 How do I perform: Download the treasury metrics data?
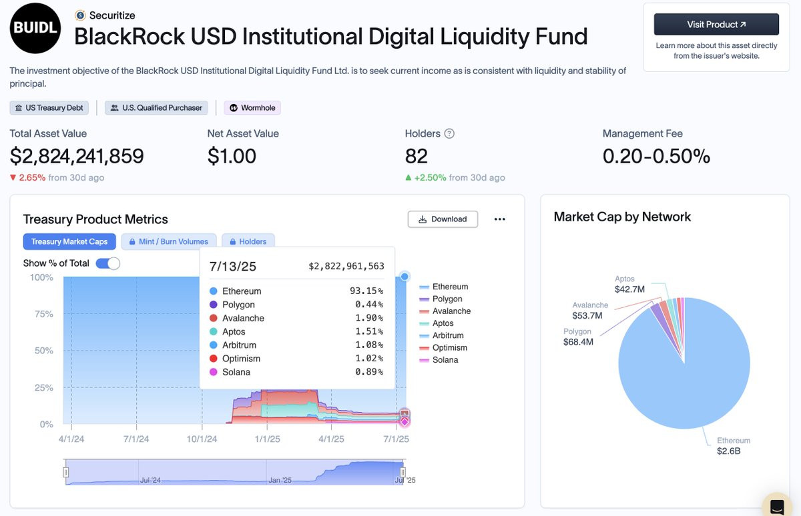coord(443,219)
